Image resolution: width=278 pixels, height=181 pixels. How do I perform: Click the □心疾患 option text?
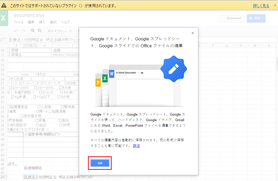tap(44, 107)
